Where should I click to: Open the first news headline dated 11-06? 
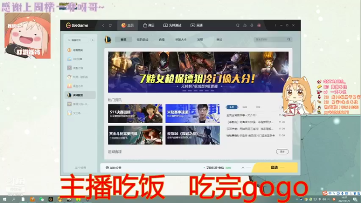(x=241, y=115)
